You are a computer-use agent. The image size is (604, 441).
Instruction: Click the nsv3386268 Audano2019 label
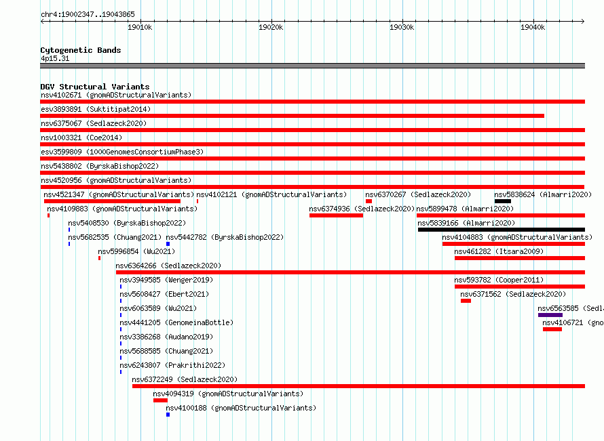point(166,337)
